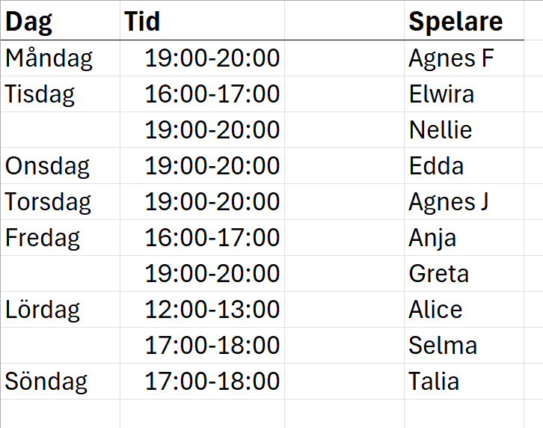Select the 12:00-13:00 time cell

(212, 310)
